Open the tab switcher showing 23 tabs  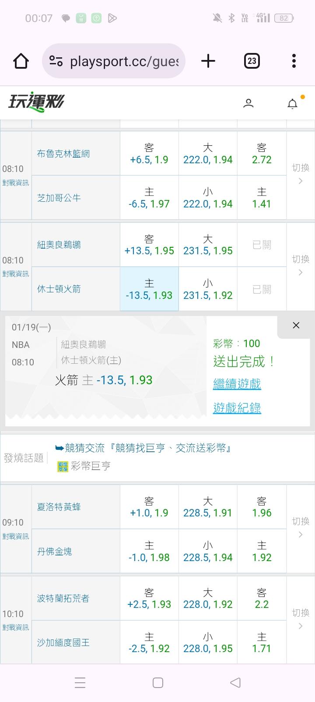[x=252, y=61]
